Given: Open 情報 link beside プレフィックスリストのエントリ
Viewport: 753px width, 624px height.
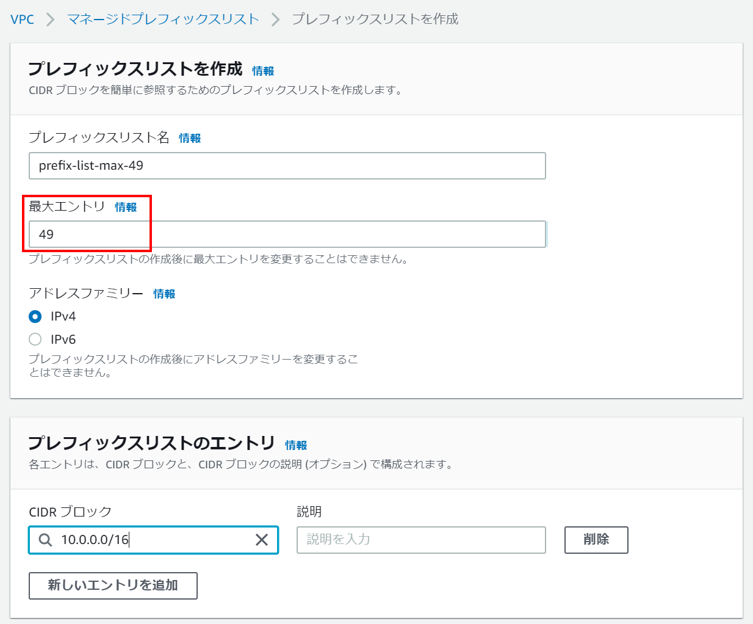Looking at the screenshot, I should (x=296, y=446).
